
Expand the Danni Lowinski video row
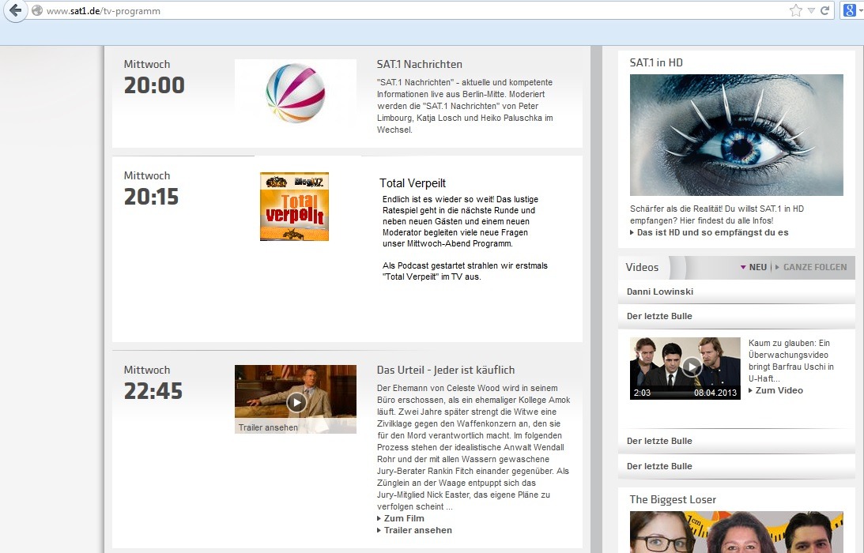click(736, 292)
